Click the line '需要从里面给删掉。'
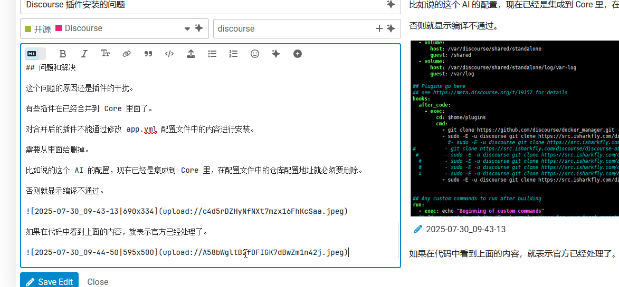The image size is (619, 287). 58,150
